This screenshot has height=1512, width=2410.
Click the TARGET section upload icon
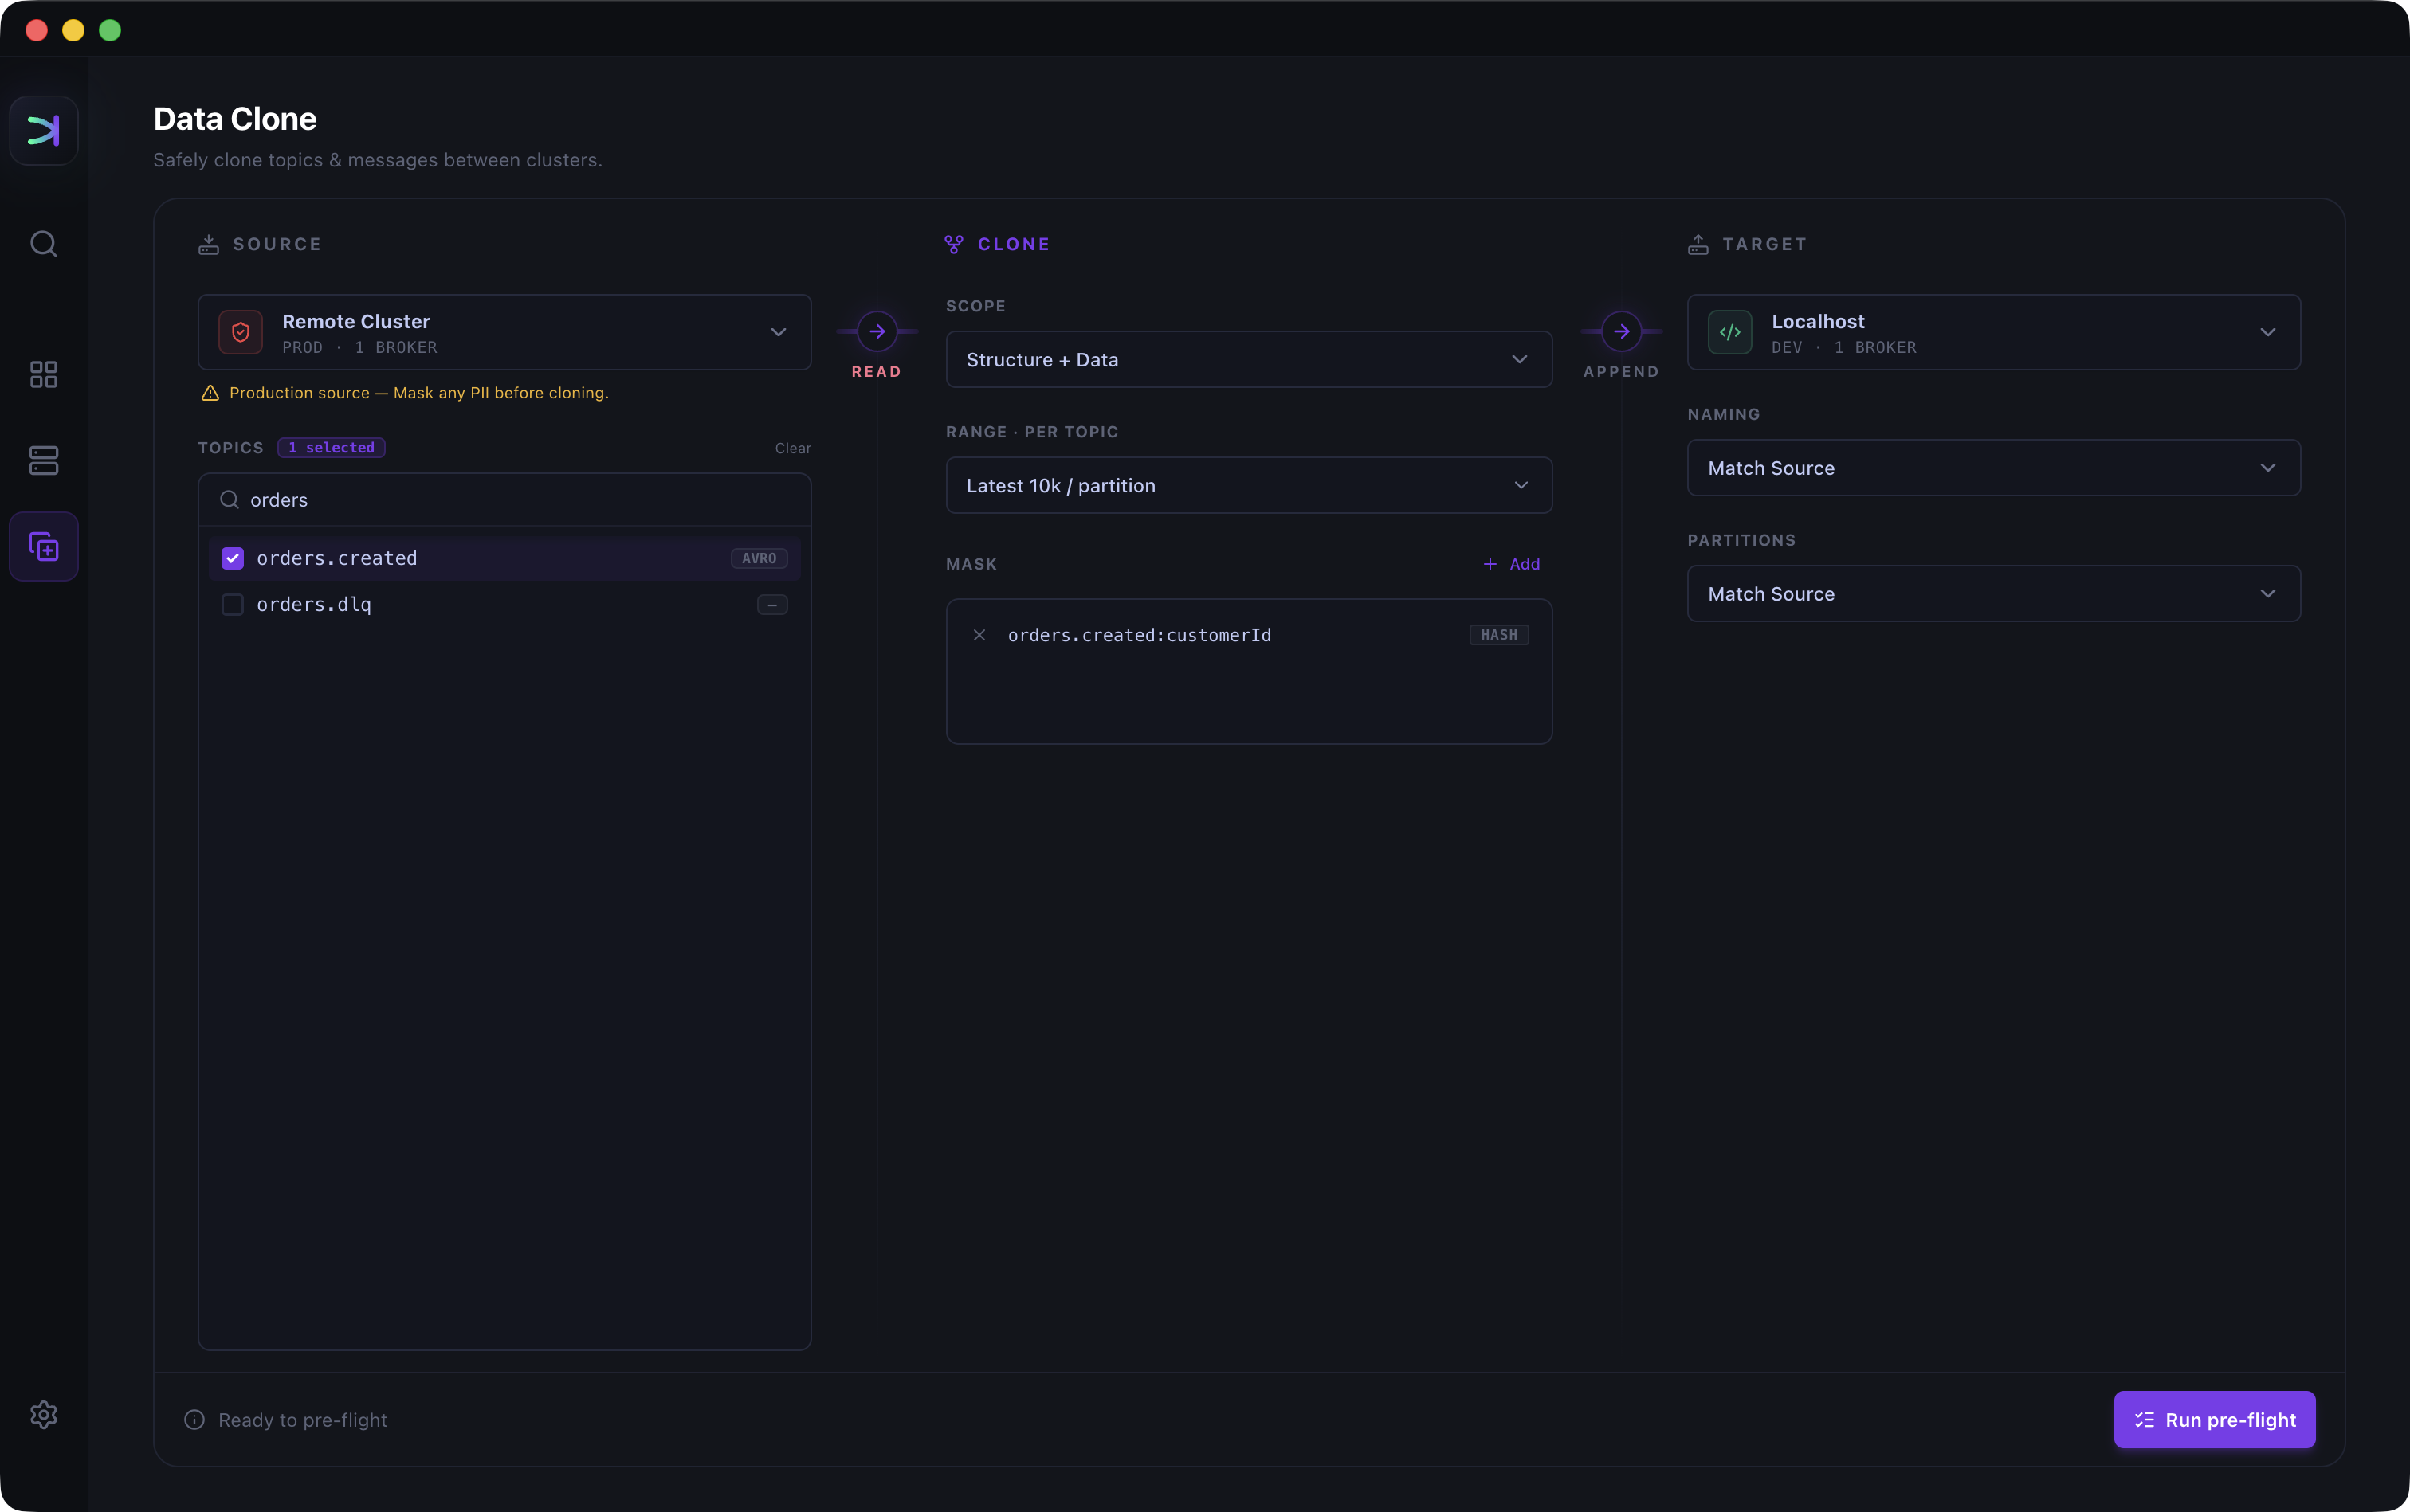click(1698, 244)
